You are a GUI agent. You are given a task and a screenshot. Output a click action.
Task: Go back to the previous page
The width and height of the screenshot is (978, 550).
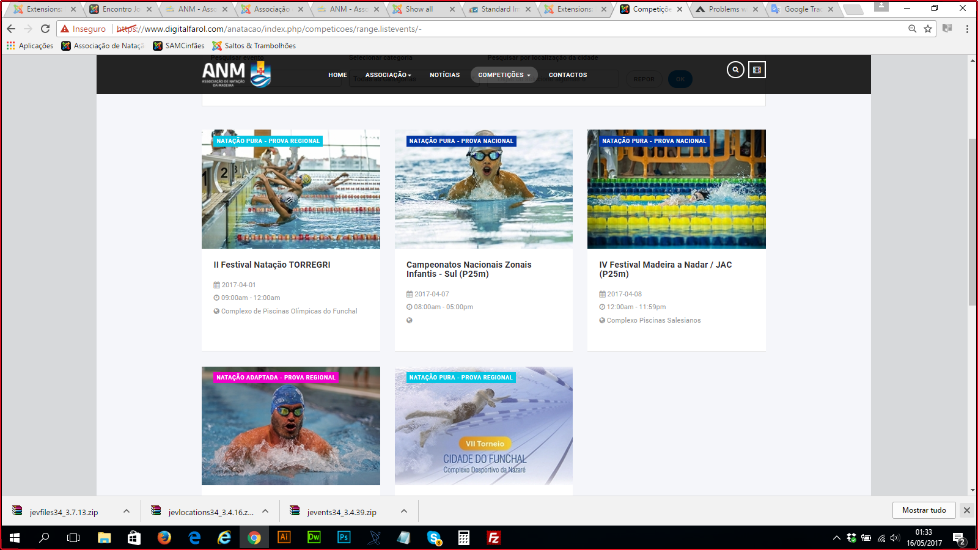[x=11, y=29]
